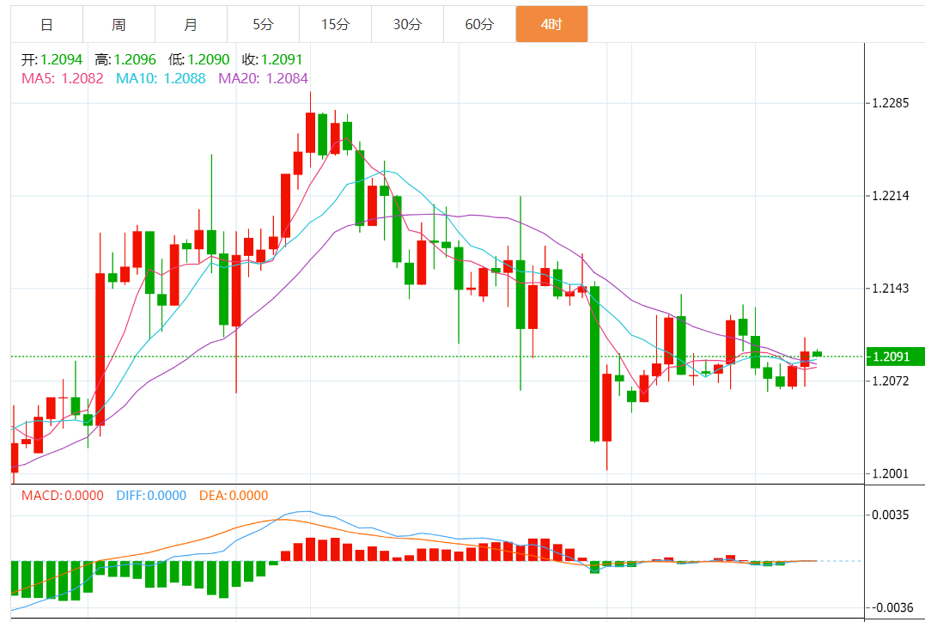
Task: Click the MA5: 1.2082 indicator label
Action: (x=63, y=78)
